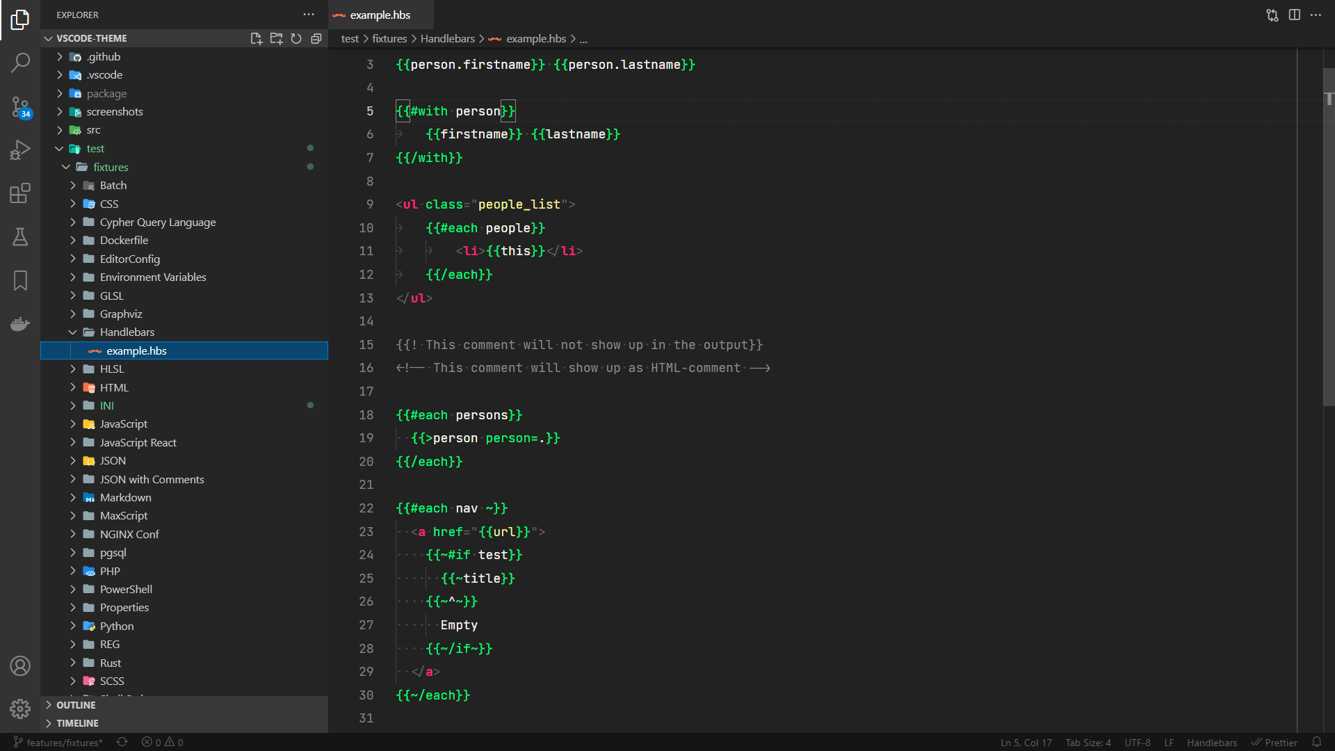Split the editor to the right
The height and width of the screenshot is (751, 1335).
point(1294,15)
